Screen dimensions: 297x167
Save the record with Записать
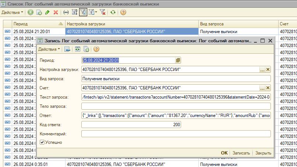241,153
